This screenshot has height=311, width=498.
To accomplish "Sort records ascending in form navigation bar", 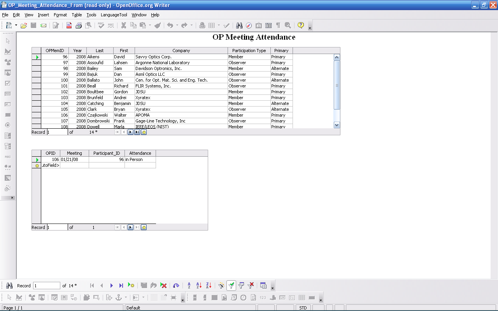I will coord(199,286).
